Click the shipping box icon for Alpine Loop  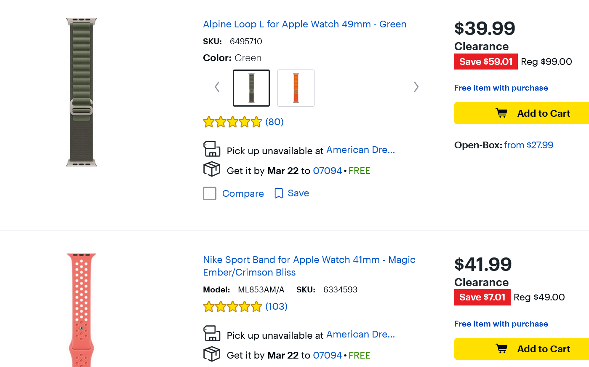(x=212, y=169)
